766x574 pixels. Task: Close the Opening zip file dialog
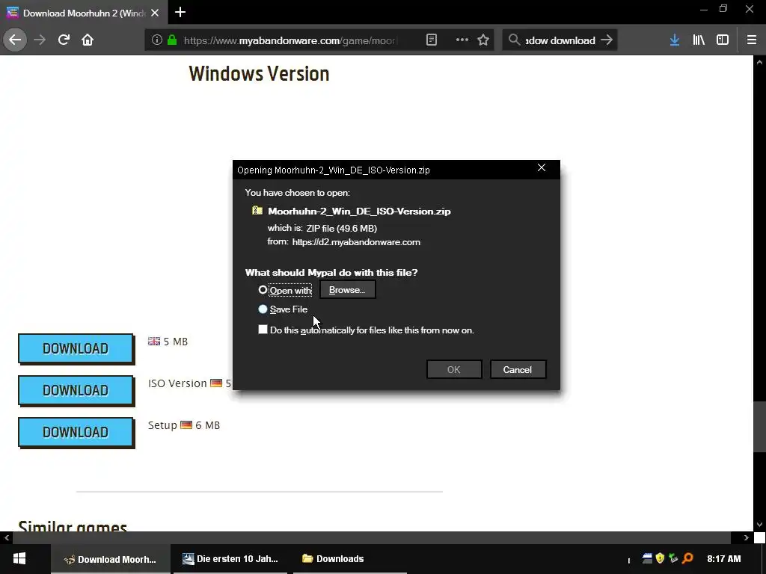tap(542, 168)
